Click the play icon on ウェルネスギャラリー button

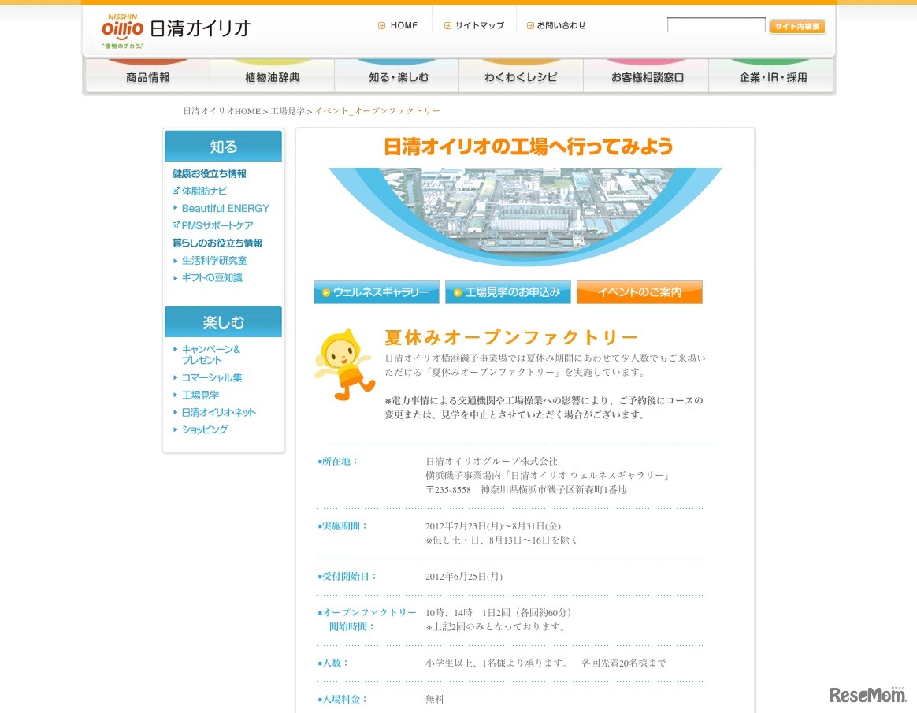325,292
